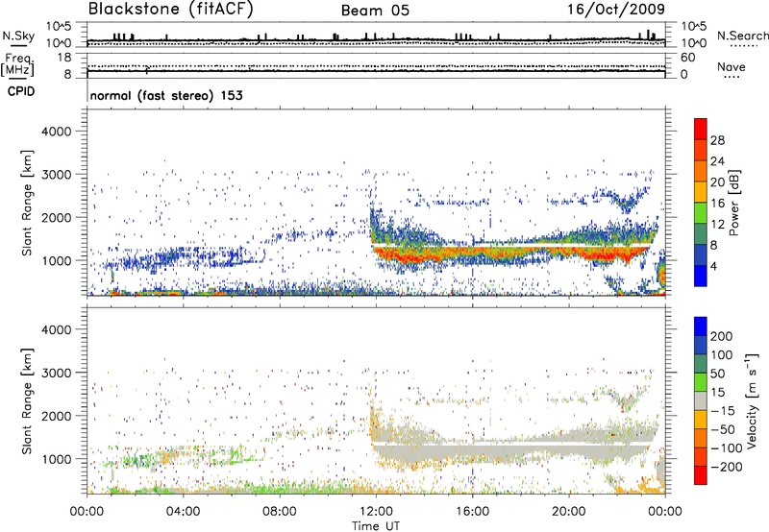Click the "-50" tick on Velocity scale
This screenshot has width=769, height=532.
tap(723, 429)
